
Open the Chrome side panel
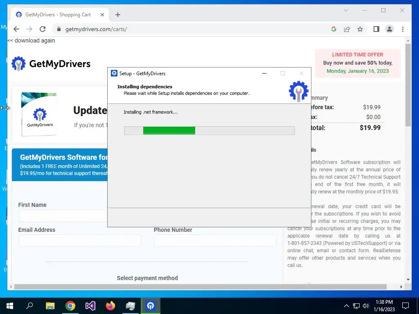376,29
